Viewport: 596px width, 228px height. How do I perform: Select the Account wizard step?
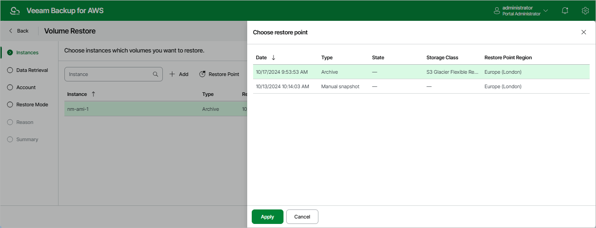coord(22,87)
